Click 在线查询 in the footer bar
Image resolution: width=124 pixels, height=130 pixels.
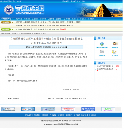(x=61, y=115)
